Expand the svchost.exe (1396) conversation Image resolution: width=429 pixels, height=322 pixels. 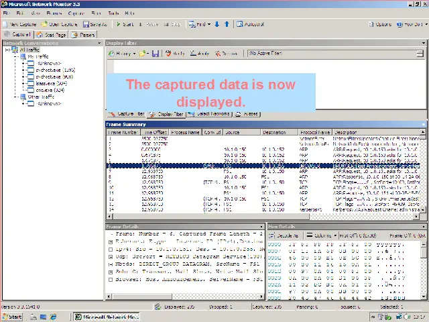pos(23,70)
